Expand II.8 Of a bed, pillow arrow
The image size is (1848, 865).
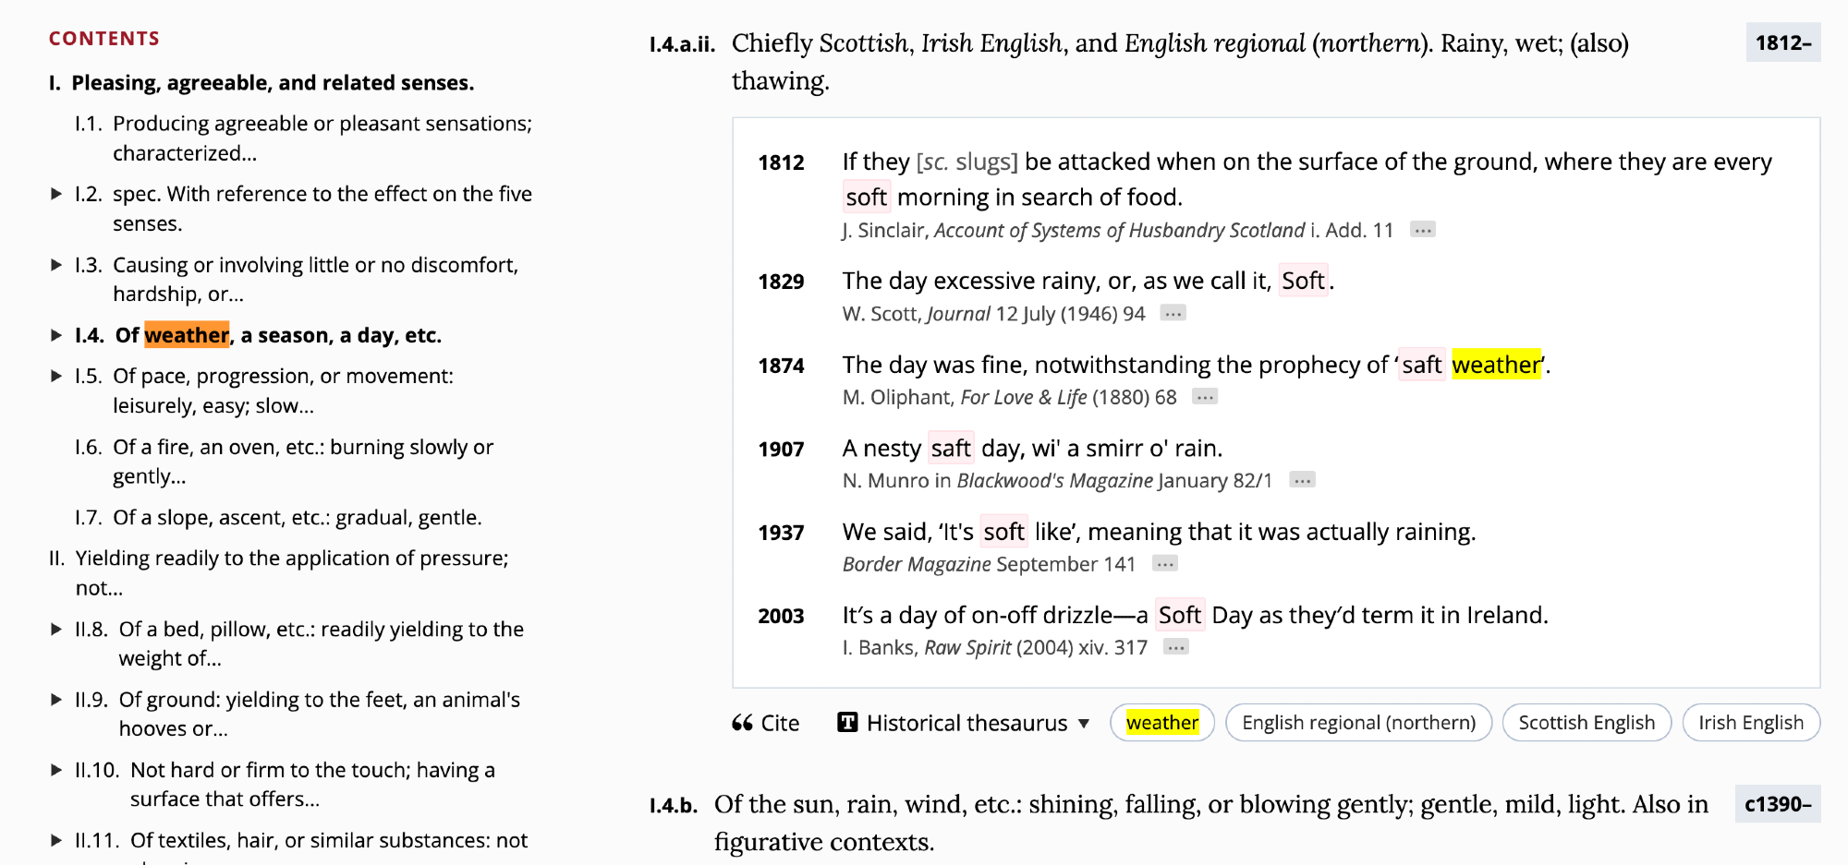[56, 630]
